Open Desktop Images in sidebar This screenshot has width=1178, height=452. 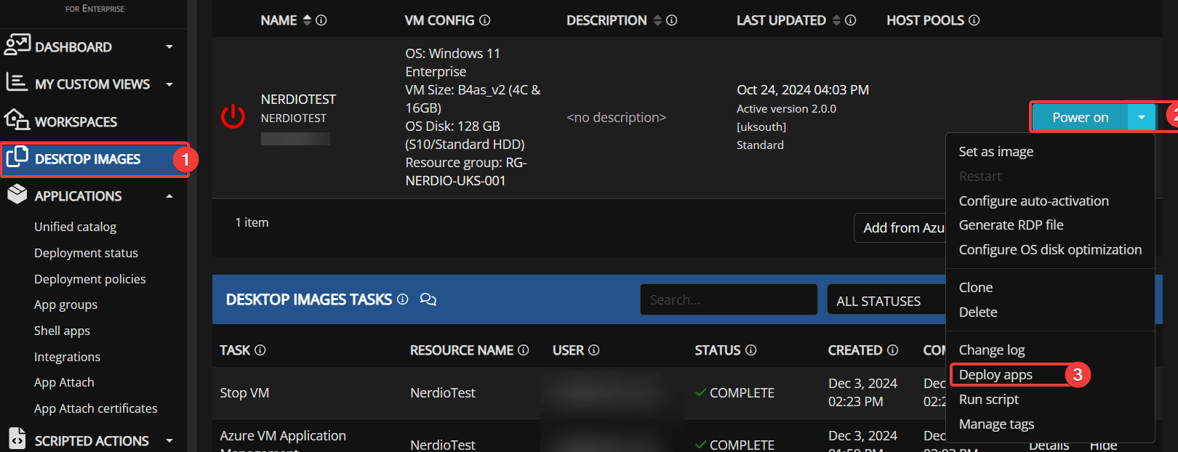click(x=87, y=159)
